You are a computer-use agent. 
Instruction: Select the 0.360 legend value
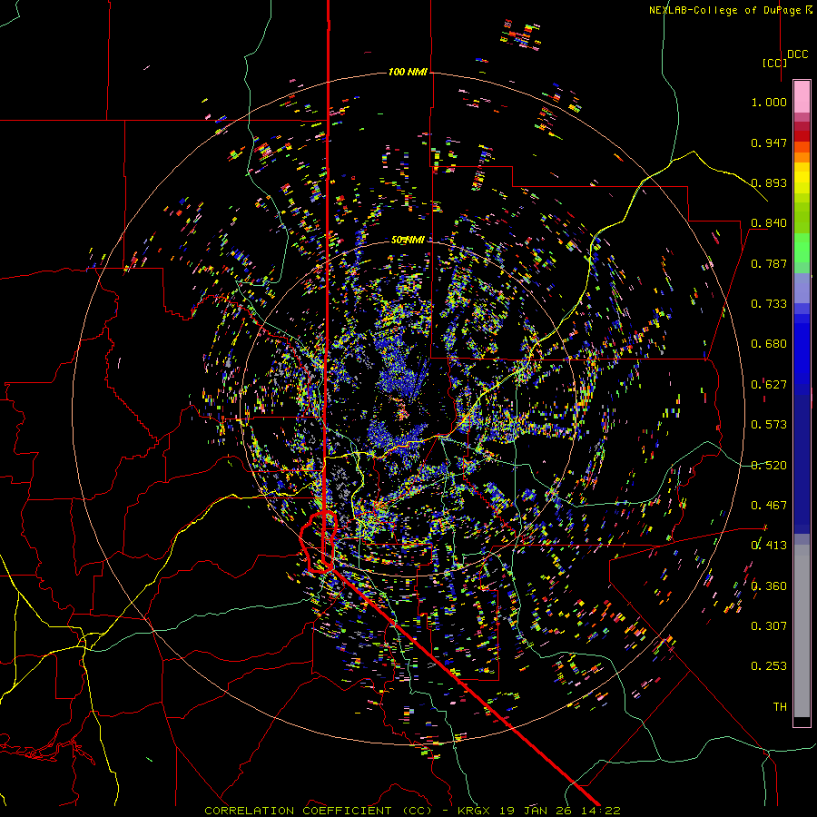tap(769, 586)
